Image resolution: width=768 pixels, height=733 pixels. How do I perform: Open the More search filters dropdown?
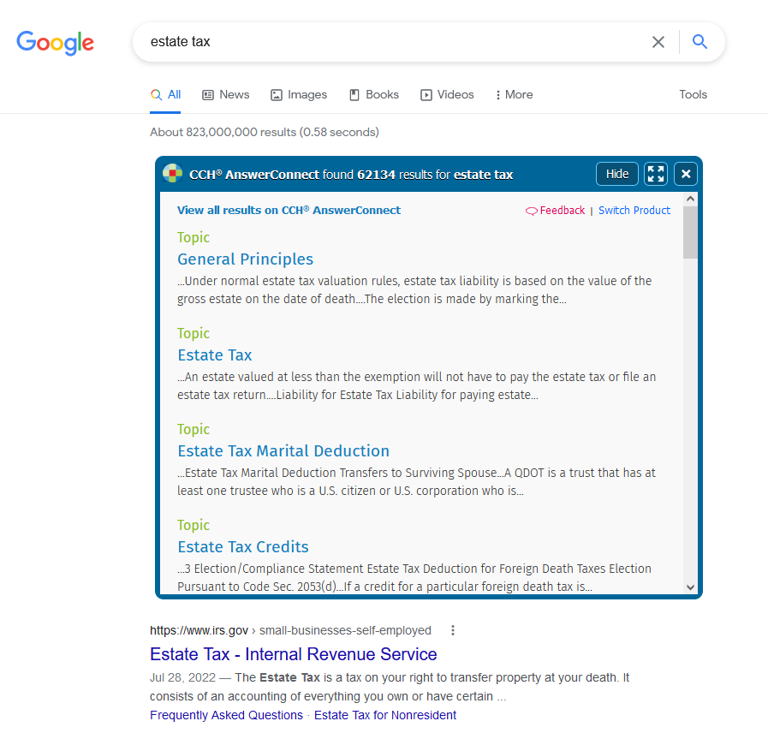[x=514, y=95]
